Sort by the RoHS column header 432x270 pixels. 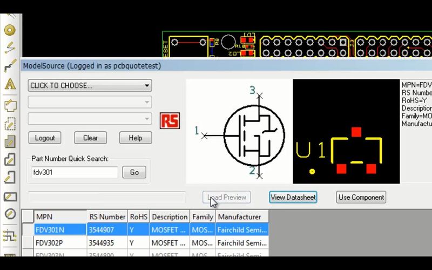[x=138, y=217]
